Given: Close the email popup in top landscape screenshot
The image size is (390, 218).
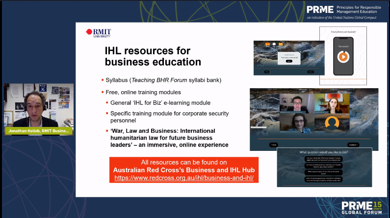Looking at the screenshot, I should (300, 52).
